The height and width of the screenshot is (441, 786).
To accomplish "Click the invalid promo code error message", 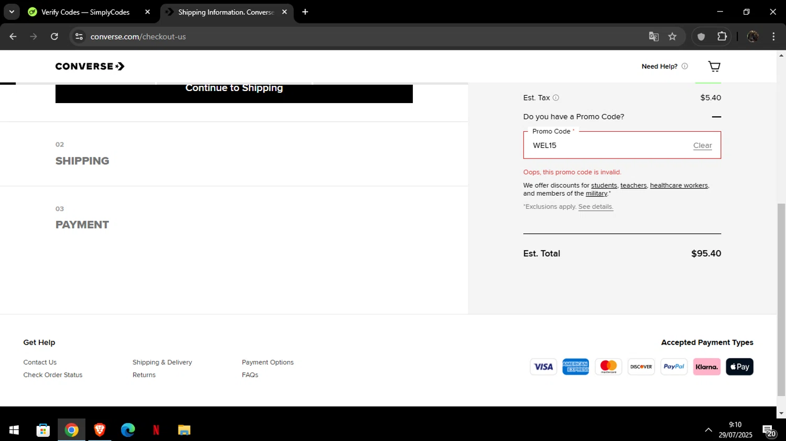I will click(x=572, y=172).
